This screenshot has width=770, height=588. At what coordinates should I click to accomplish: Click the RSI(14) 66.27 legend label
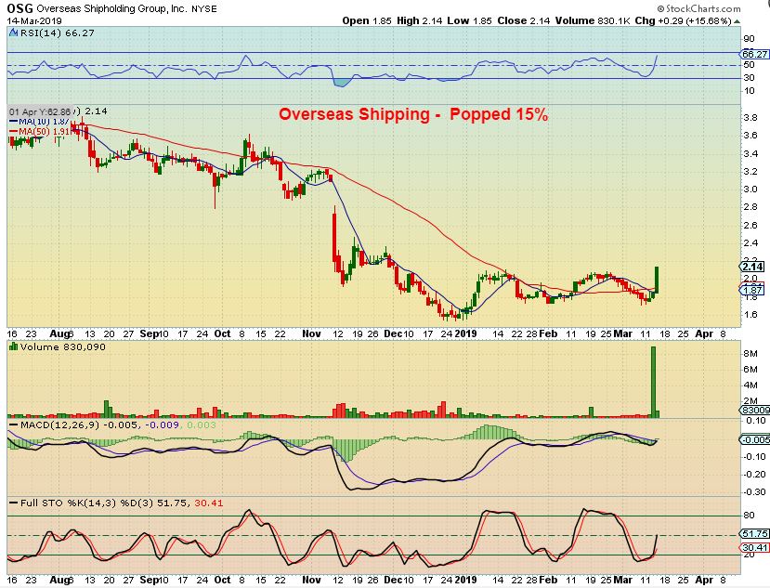coord(57,33)
